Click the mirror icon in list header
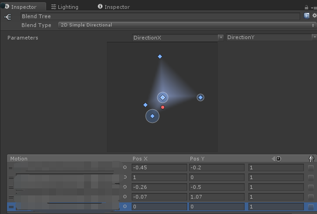The width and height of the screenshot is (317, 214). (311, 159)
